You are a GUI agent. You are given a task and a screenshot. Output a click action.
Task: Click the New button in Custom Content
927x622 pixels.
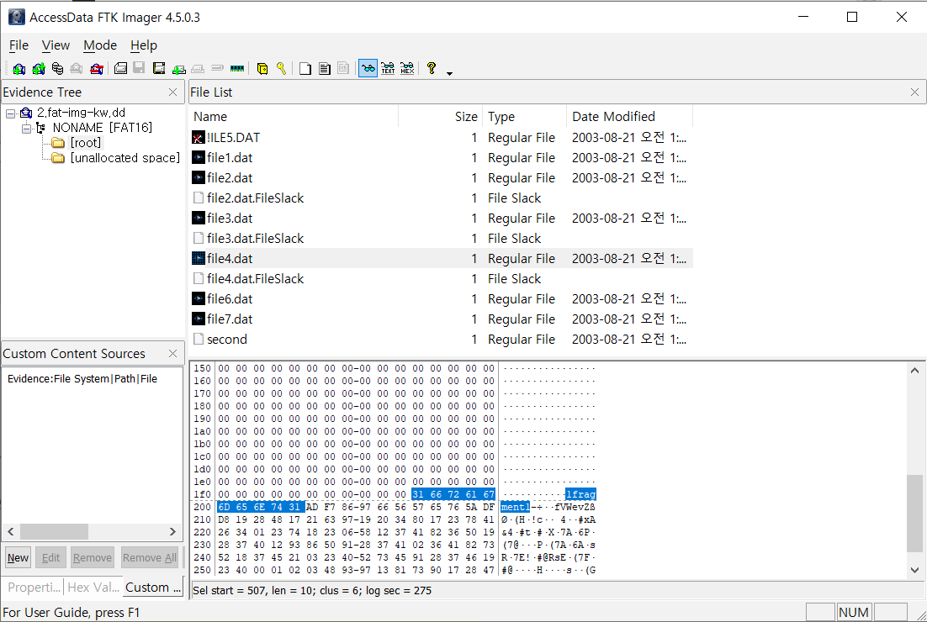(x=18, y=557)
